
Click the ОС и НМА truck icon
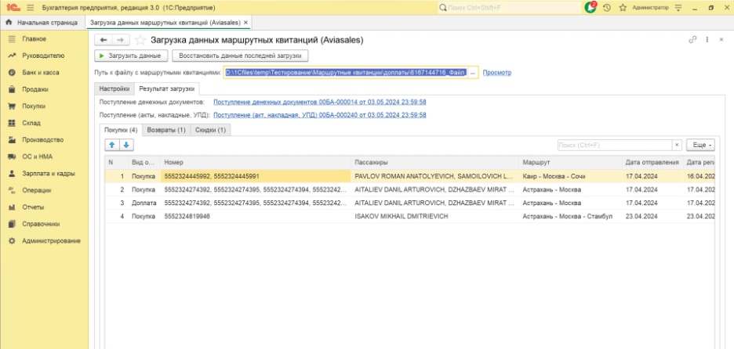(13, 157)
